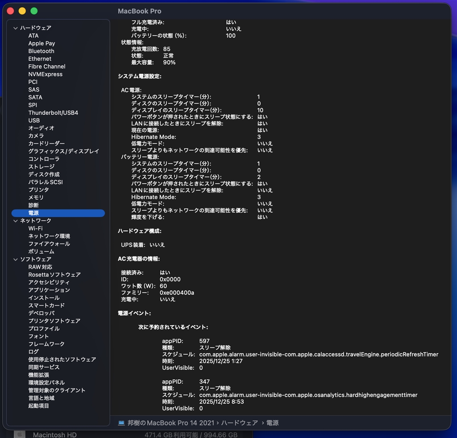Select コントローラ in the sidebar
This screenshot has height=438, width=457.
pyautogui.click(x=44, y=159)
